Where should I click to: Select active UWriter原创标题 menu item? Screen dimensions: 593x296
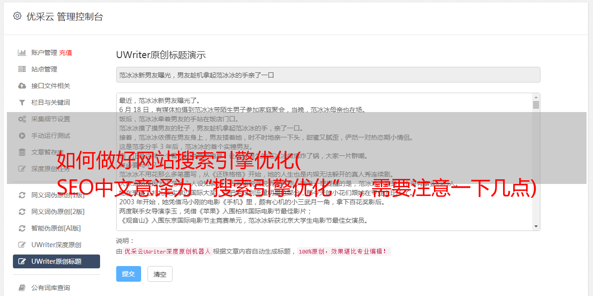tap(56, 261)
